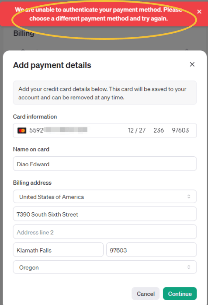Click the credit card info notice box
The height and width of the screenshot is (305, 208).
click(x=105, y=93)
